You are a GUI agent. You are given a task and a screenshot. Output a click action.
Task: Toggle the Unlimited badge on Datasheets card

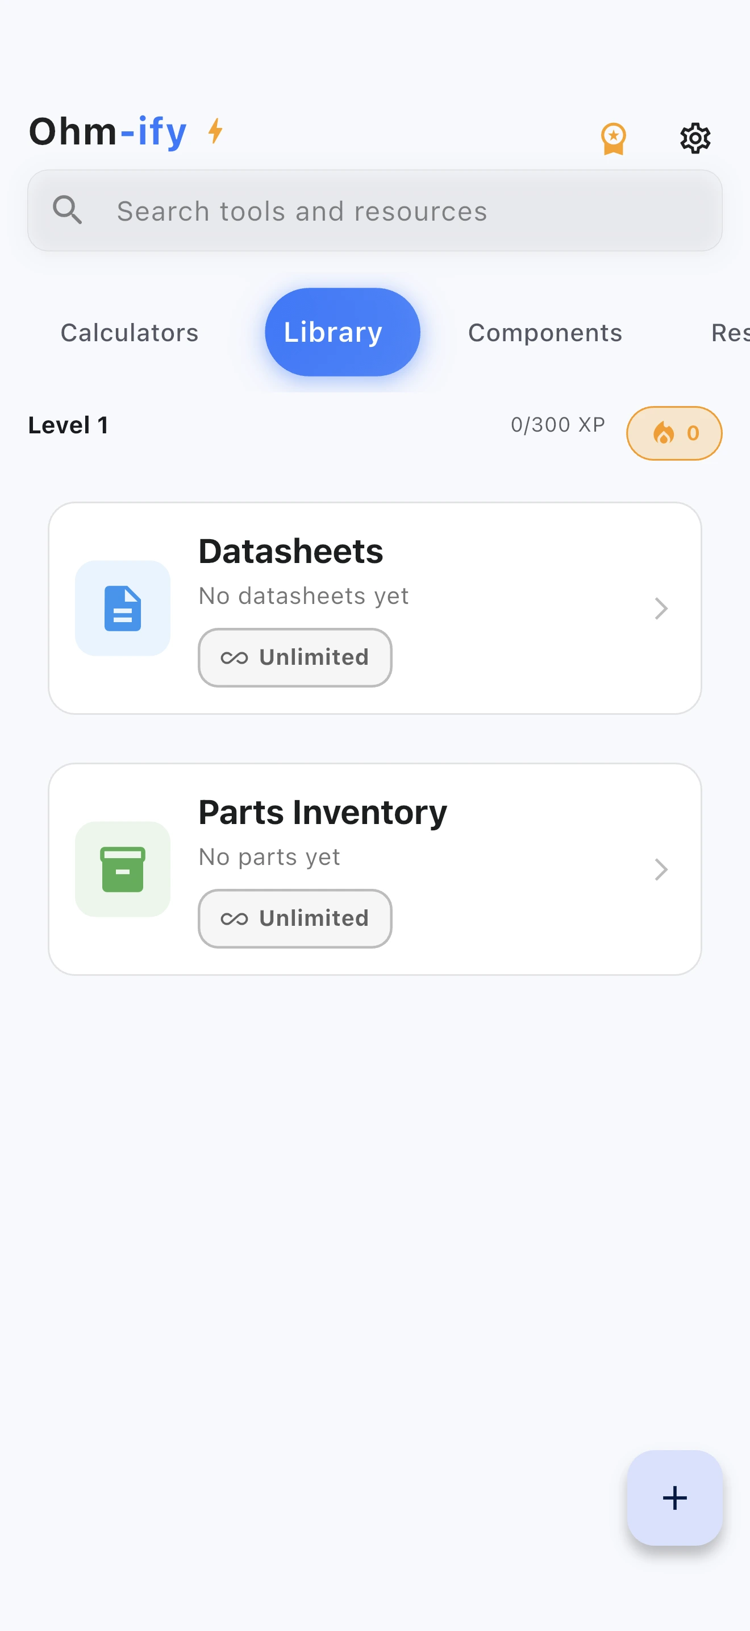(295, 657)
